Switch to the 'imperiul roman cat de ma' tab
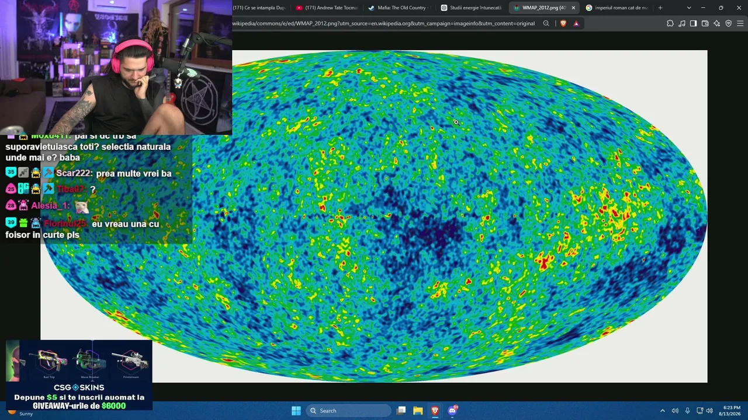Viewport: 748px width, 420px height. (x=617, y=8)
